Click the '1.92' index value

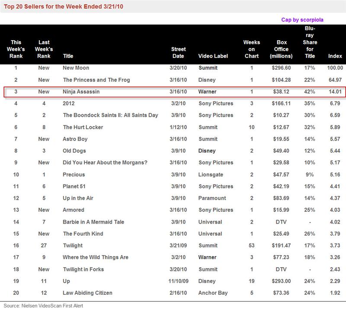coord(335,293)
